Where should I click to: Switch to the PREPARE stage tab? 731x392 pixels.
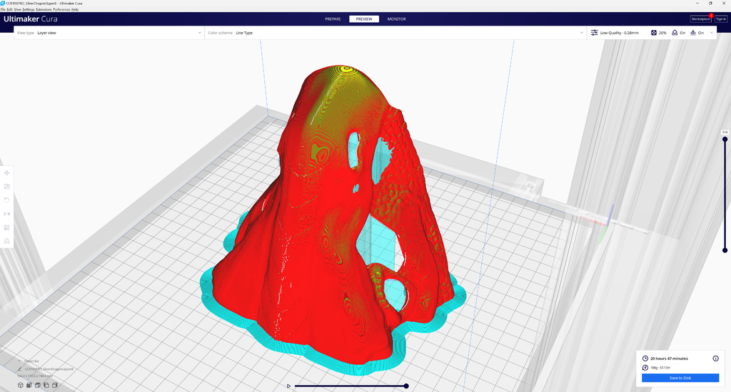tap(333, 19)
